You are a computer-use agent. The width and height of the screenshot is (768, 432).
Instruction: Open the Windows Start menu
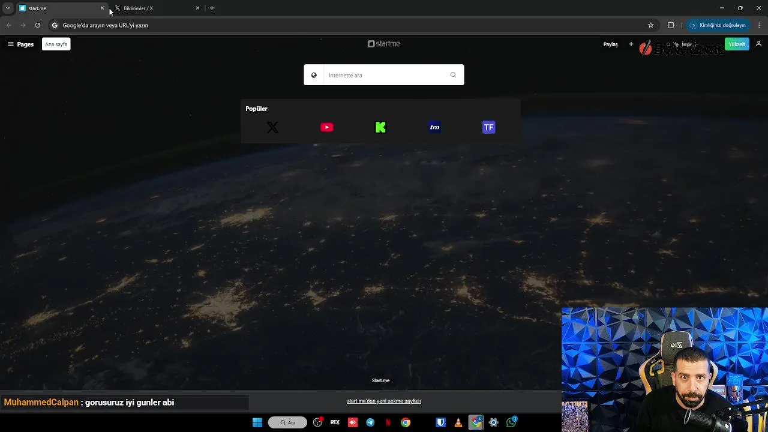257,422
